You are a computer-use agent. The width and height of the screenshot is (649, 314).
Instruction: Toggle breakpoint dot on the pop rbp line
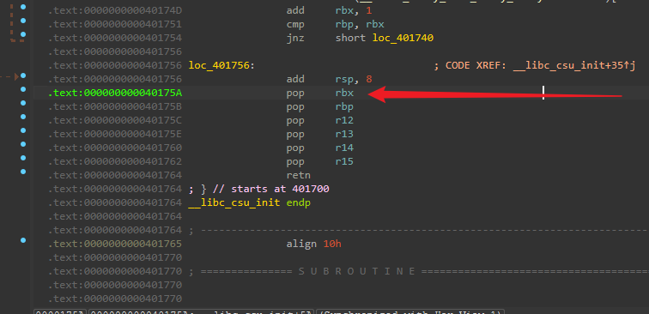coord(23,103)
